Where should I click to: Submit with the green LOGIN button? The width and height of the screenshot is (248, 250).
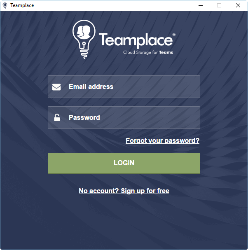124,163
